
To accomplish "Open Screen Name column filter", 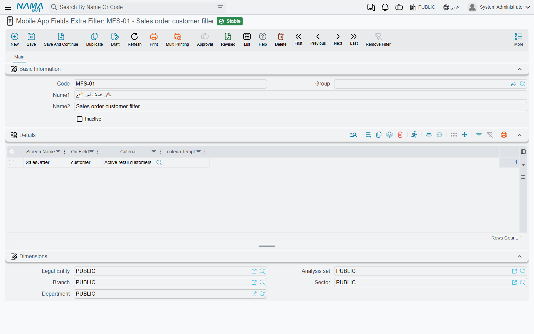I will 58,152.
